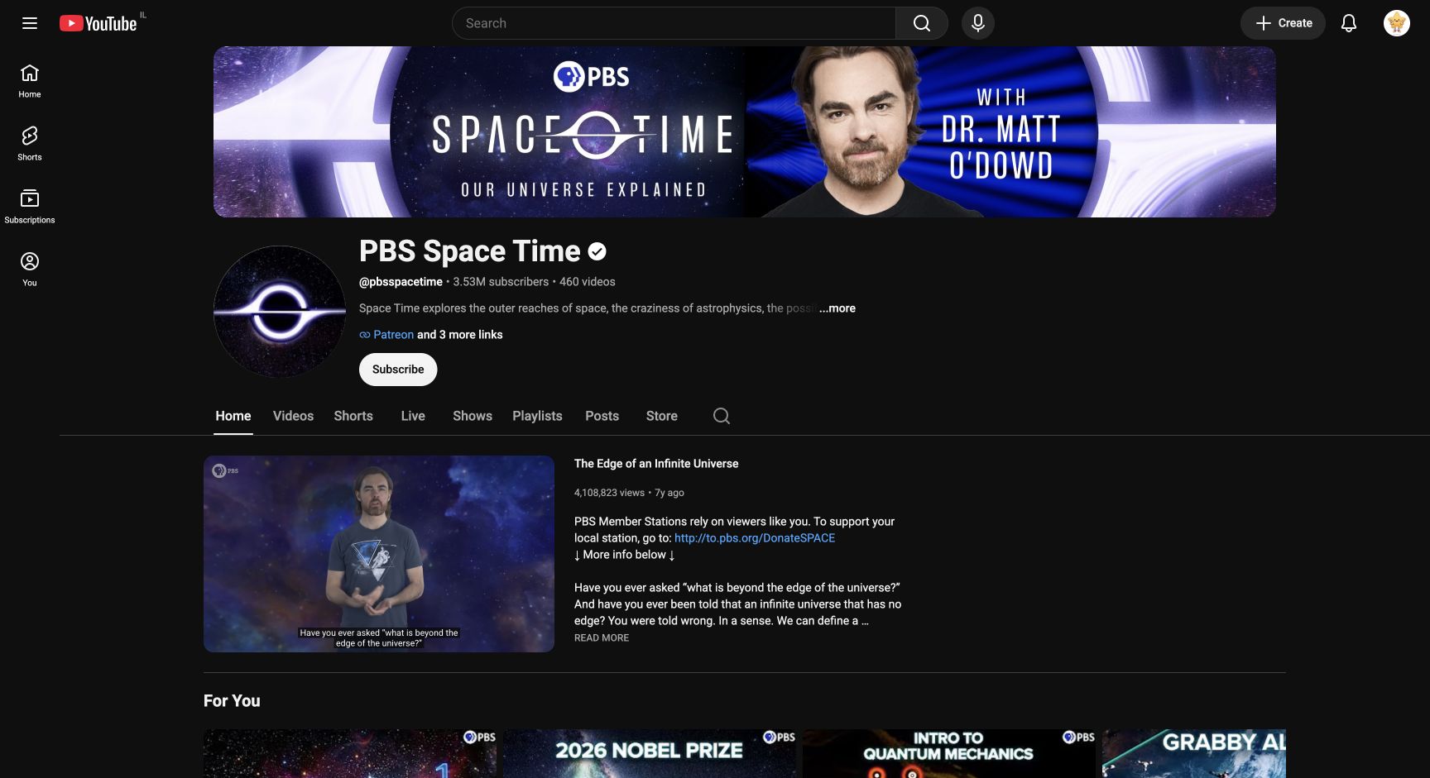This screenshot has width=1430, height=778.
Task: Click the '3.53M subscribers' text
Action: tap(501, 282)
